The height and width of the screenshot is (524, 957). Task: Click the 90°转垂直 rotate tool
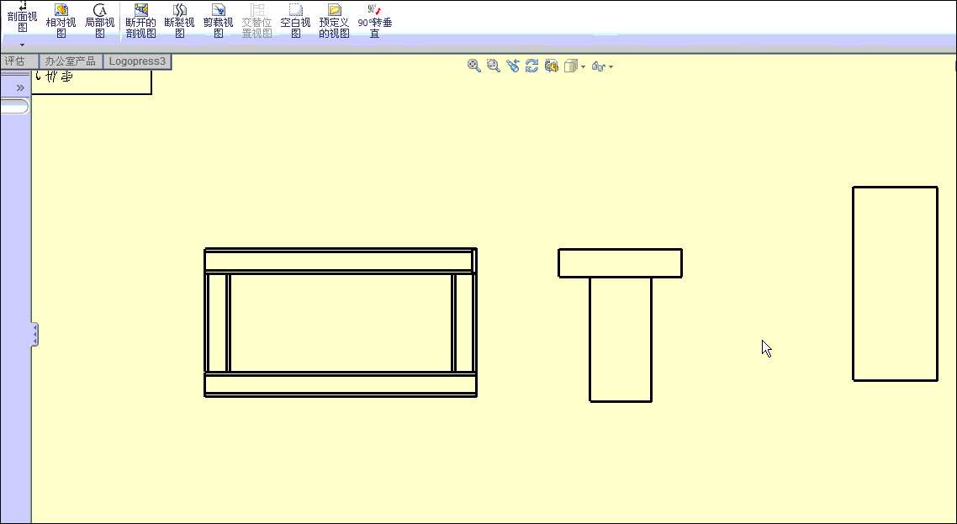point(375,20)
